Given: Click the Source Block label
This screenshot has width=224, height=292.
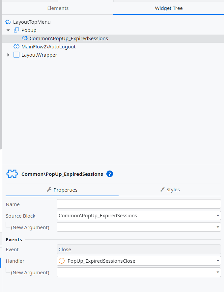Looking at the screenshot, I should click(x=20, y=216).
